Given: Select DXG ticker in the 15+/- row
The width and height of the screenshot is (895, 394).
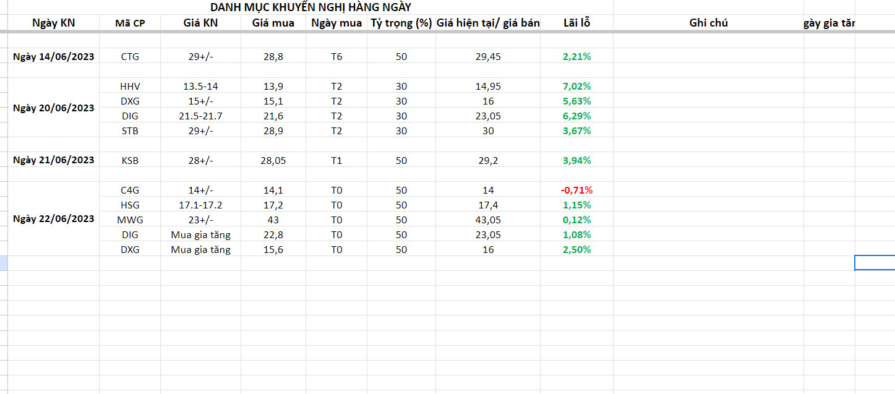Looking at the screenshot, I should click(x=130, y=101).
